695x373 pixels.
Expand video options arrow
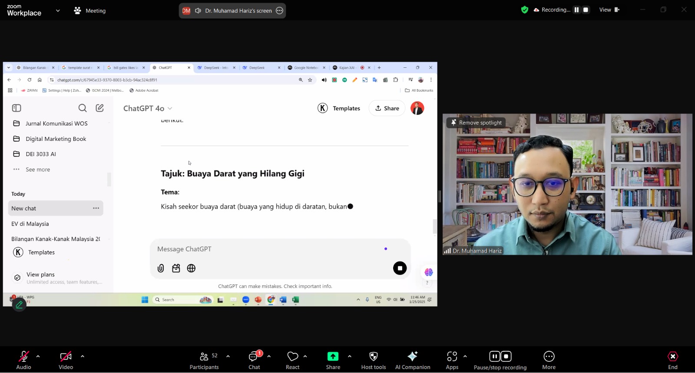[x=83, y=356]
